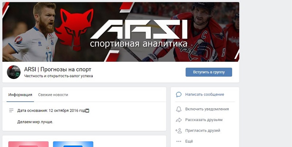
Task: Open the pink tile at bottom left
Action: (x=28, y=144)
